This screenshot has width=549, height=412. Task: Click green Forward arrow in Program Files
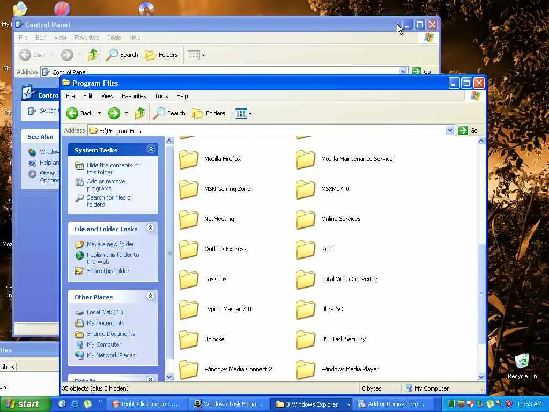[x=114, y=113]
